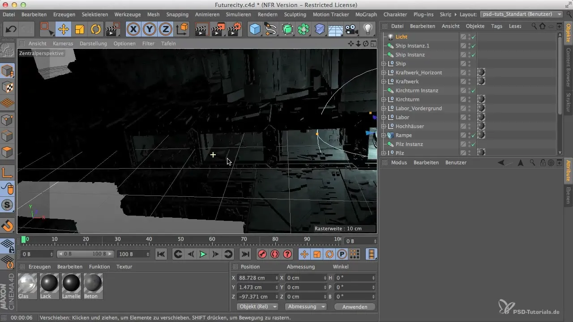Go to end of animation
Screen dimensions: 573x322
click(245, 254)
